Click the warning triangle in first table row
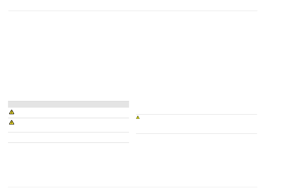This screenshot has width=282, height=195. tap(12, 112)
